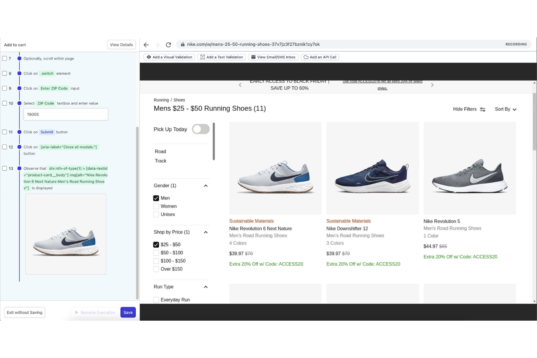Check the Unisex gender filter

[x=156, y=214]
